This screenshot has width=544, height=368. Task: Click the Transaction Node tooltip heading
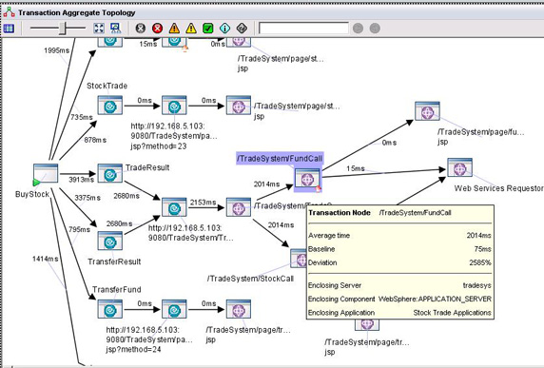pyautogui.click(x=340, y=213)
